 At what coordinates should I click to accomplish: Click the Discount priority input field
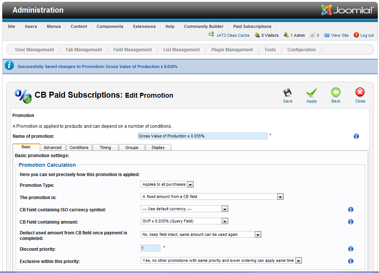click(150, 248)
